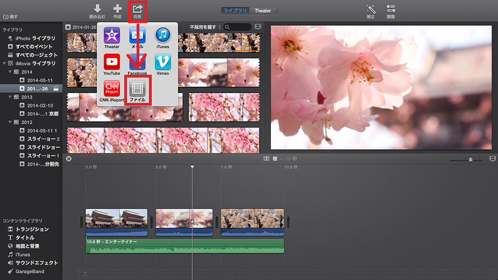Image resolution: width=498 pixels, height=280 pixels.
Task: Open サウンドエフェクト in the content library
Action: point(36,263)
